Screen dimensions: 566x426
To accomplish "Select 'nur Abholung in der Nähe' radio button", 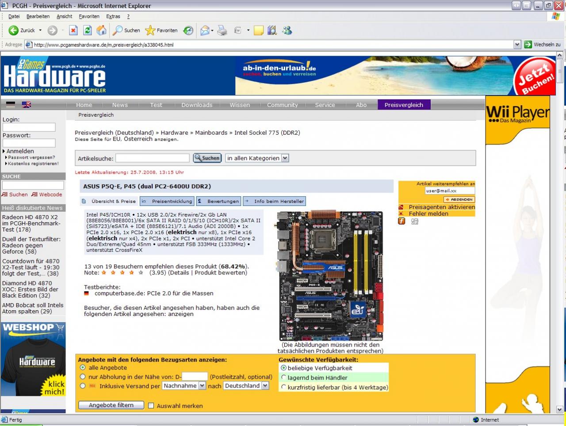I will click(82, 377).
